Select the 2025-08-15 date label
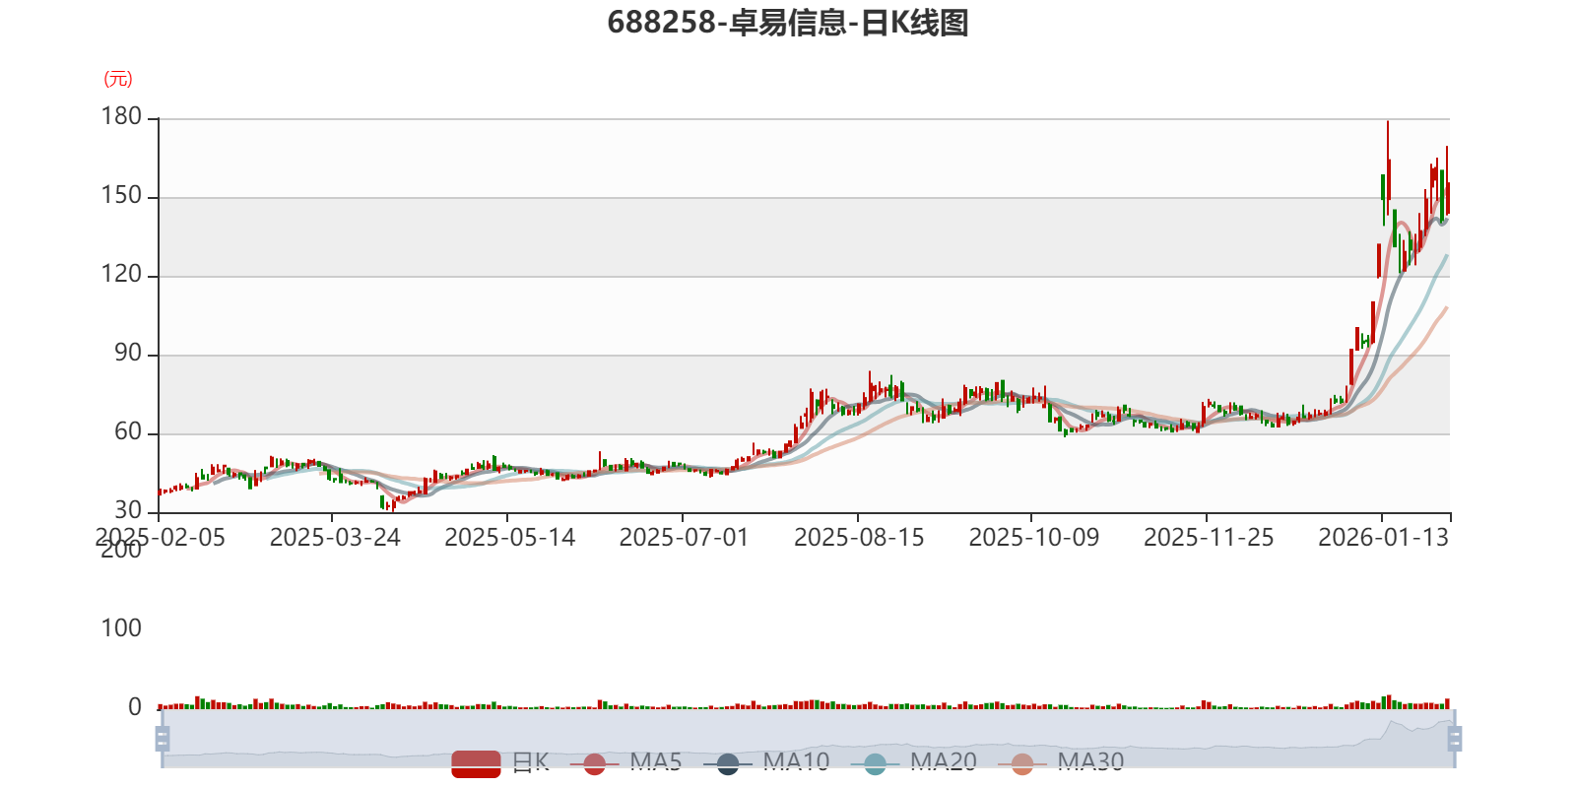 [859, 538]
